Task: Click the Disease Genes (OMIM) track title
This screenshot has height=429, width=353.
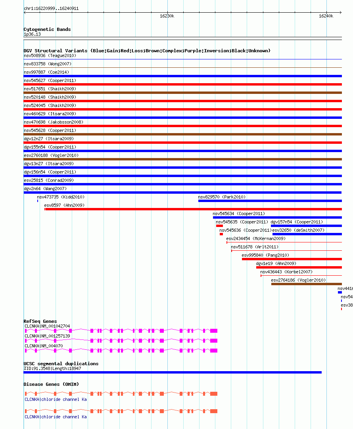Action: [51, 384]
